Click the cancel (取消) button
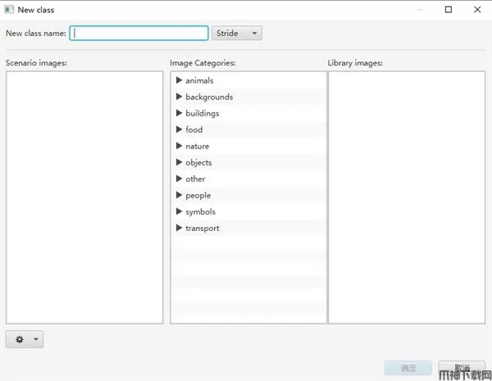The height and width of the screenshot is (381, 492). point(462,368)
